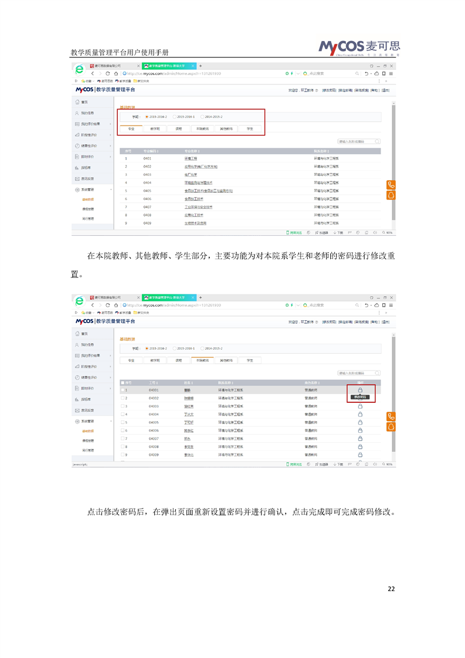Click 修改密码 link in majors-list screenshot header
This screenshot has width=465, height=658.
click(x=329, y=90)
